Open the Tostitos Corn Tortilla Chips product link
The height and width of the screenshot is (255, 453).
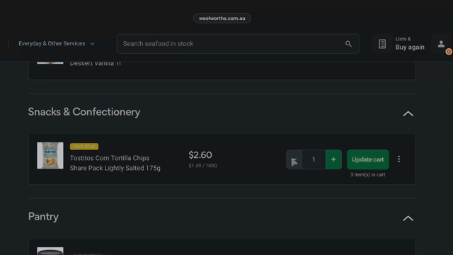115,163
